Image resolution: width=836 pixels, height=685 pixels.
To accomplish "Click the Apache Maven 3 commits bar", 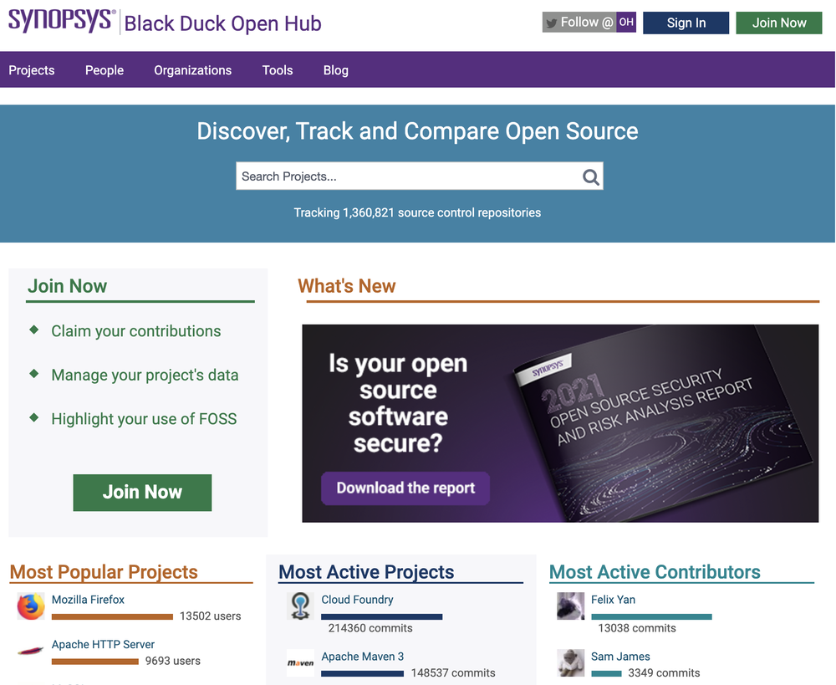I will [x=363, y=674].
